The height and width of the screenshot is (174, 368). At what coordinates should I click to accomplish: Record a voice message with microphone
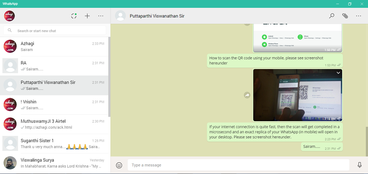[x=359, y=165]
